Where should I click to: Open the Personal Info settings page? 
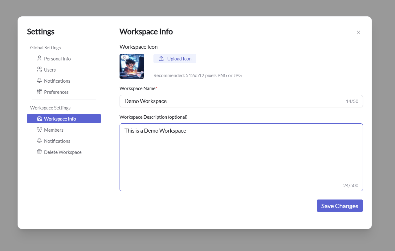(57, 58)
